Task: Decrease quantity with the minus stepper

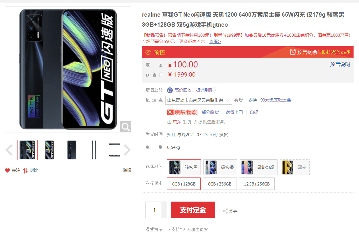Action: tap(164, 214)
